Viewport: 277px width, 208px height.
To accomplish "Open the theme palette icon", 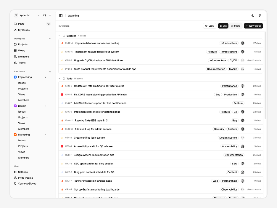I will (260, 16).
